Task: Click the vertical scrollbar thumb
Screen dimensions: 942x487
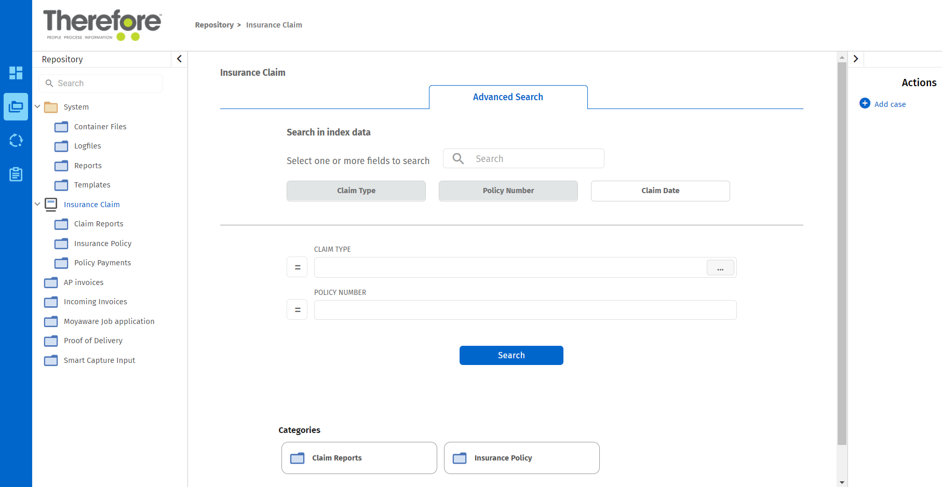Action: click(842, 253)
